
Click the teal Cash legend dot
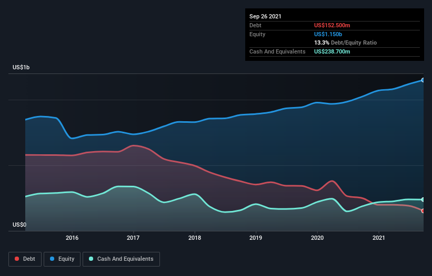click(x=91, y=259)
